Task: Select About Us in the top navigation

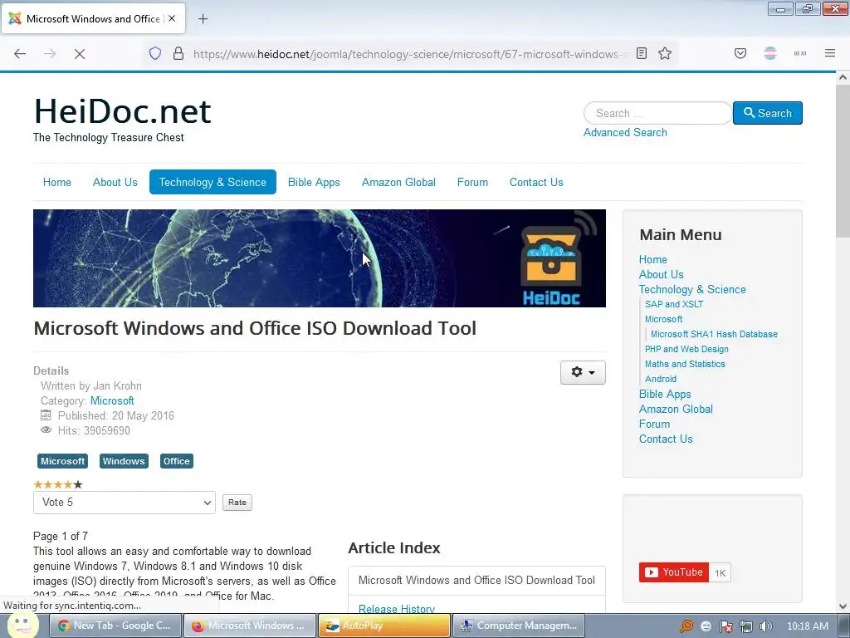Action: click(115, 182)
